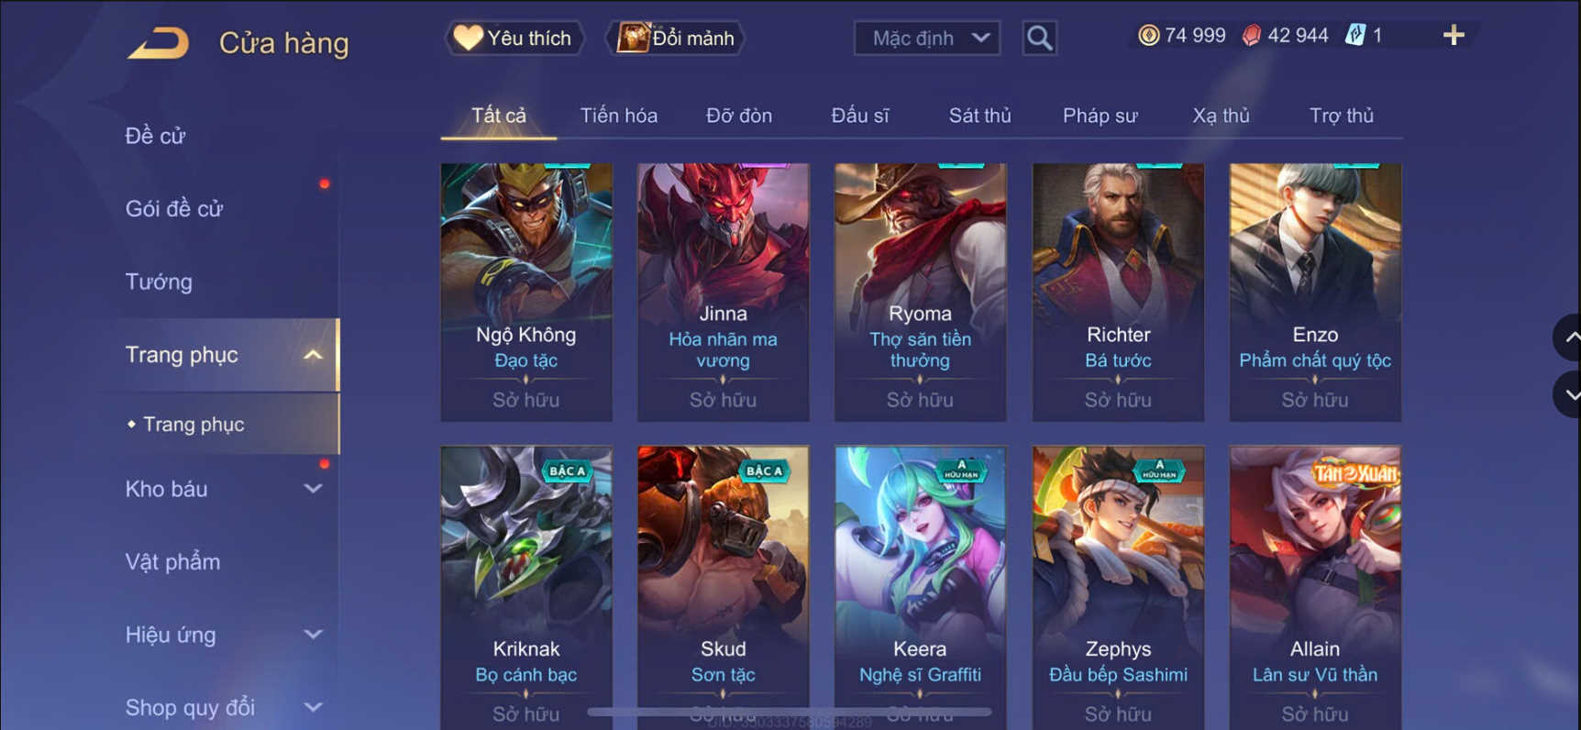Click the red gem currency icon
This screenshot has width=1581, height=730.
pos(1251,36)
